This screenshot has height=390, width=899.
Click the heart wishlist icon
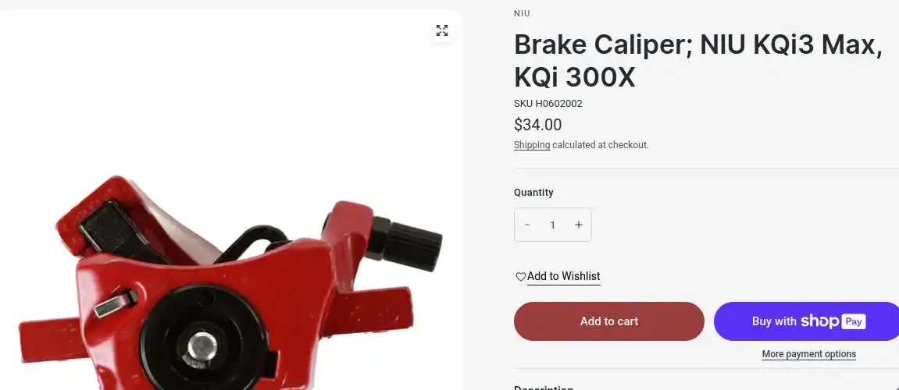coord(521,277)
